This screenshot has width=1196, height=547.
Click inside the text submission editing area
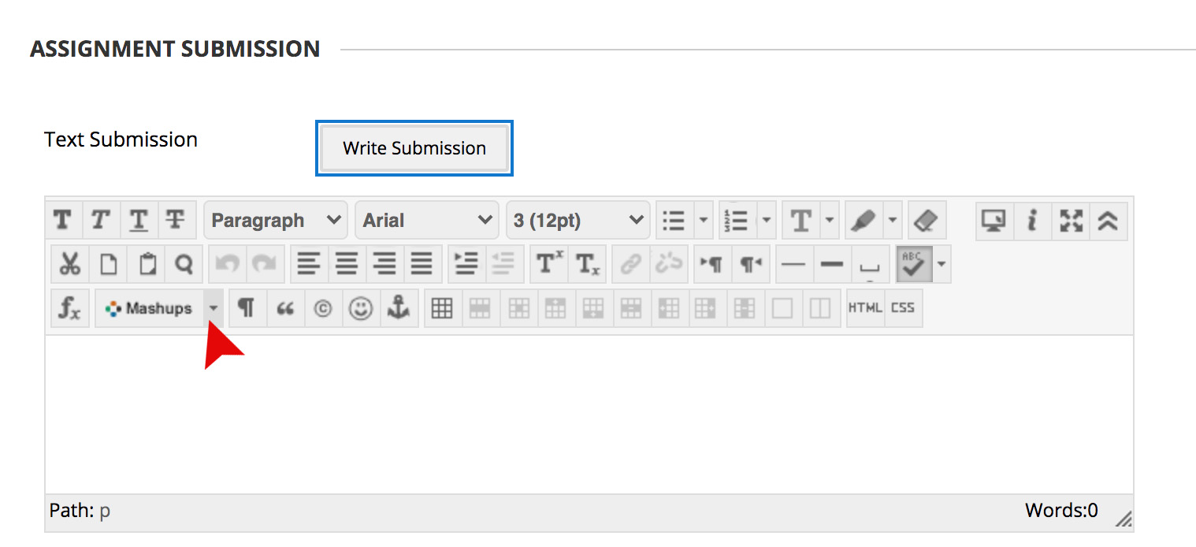[589, 415]
